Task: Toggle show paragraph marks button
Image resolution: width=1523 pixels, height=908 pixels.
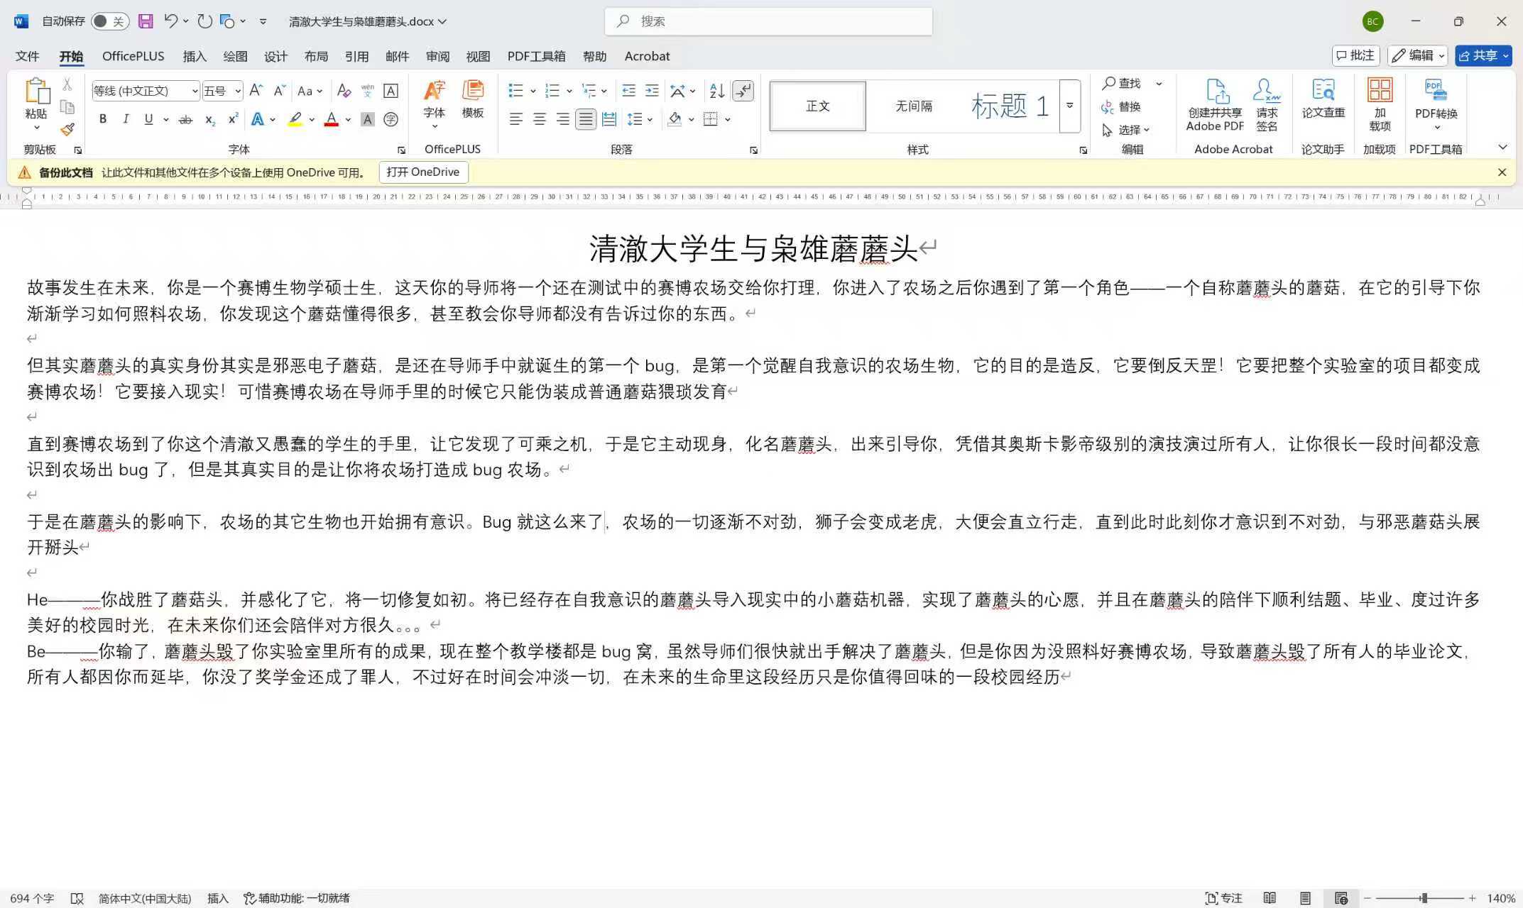Action: [x=743, y=91]
